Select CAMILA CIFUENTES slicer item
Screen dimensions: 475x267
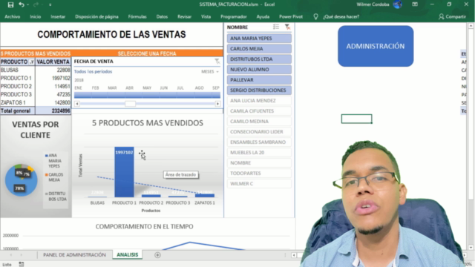coord(259,111)
